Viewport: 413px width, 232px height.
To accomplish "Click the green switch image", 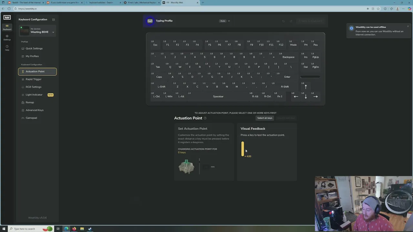I will pyautogui.click(x=186, y=167).
